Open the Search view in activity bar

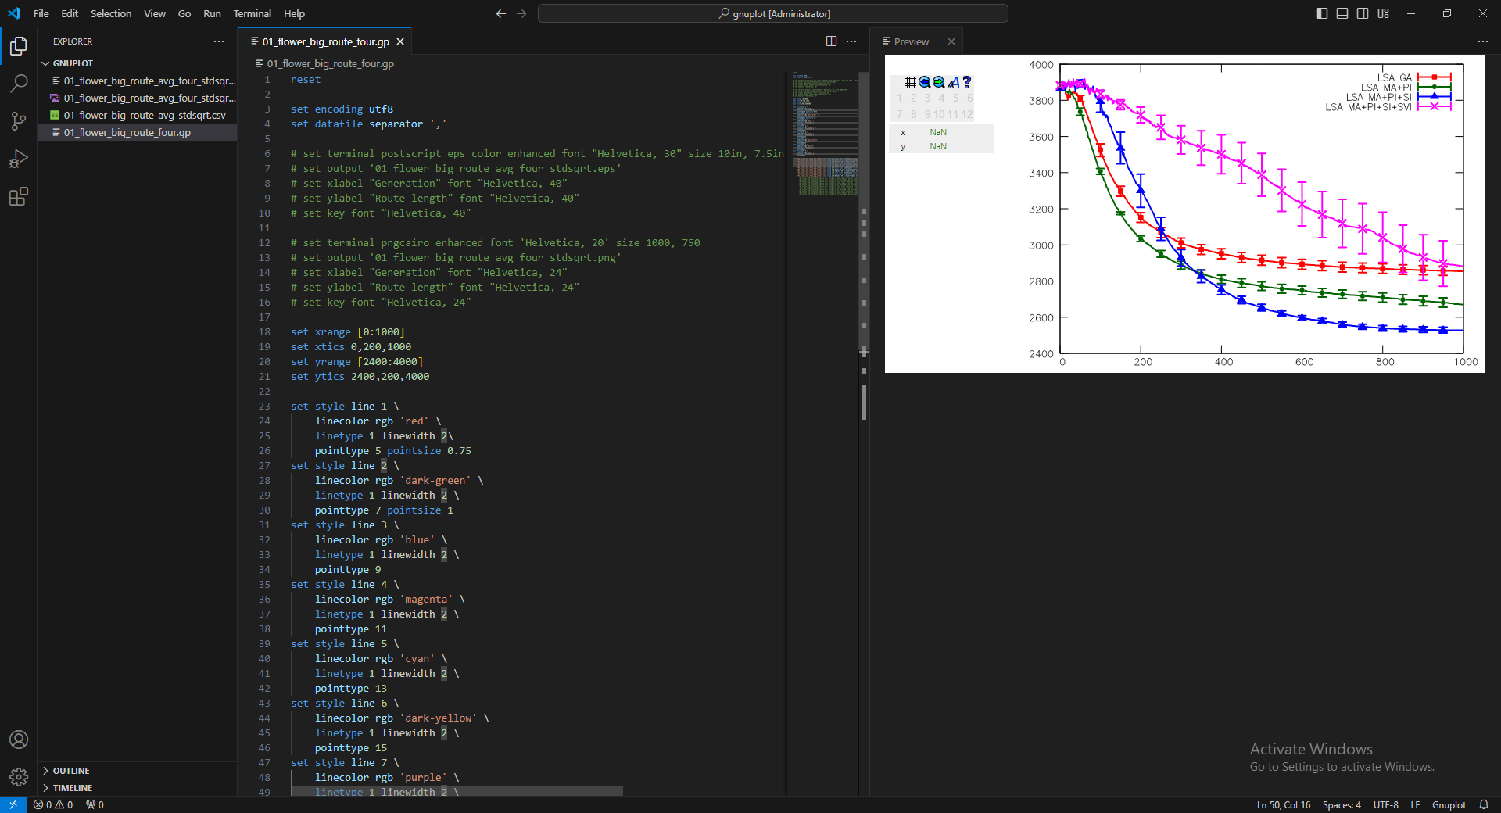pyautogui.click(x=19, y=84)
